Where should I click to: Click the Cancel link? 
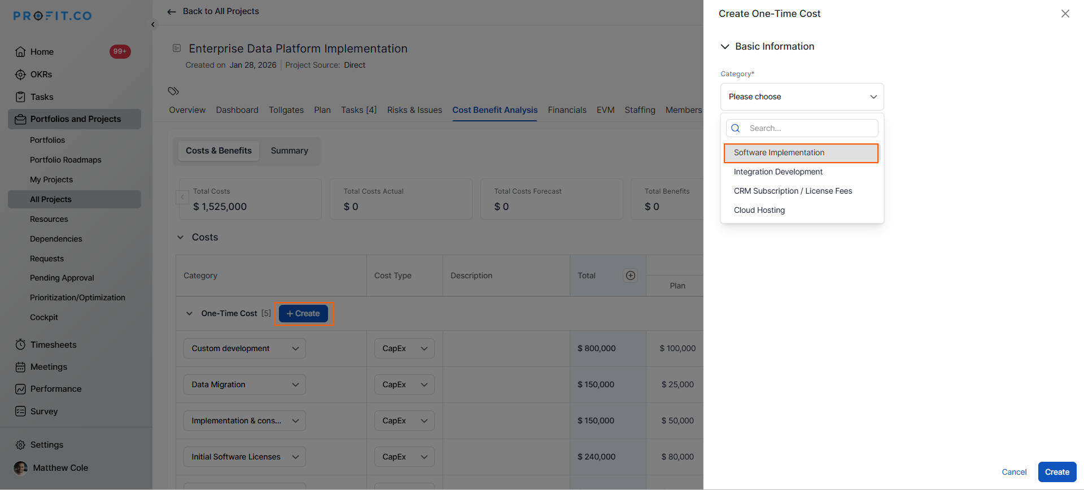1014,472
